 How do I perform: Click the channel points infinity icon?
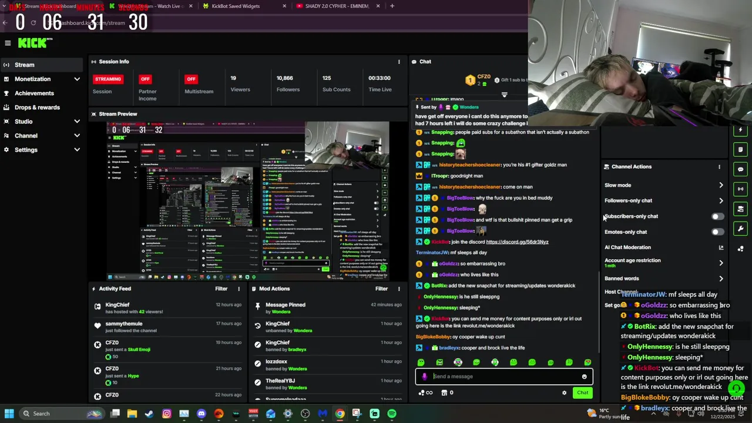(426, 393)
